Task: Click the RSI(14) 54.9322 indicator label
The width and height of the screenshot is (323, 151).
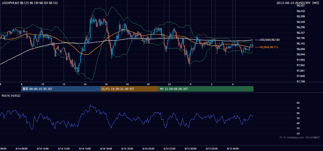Action: (x=11, y=96)
